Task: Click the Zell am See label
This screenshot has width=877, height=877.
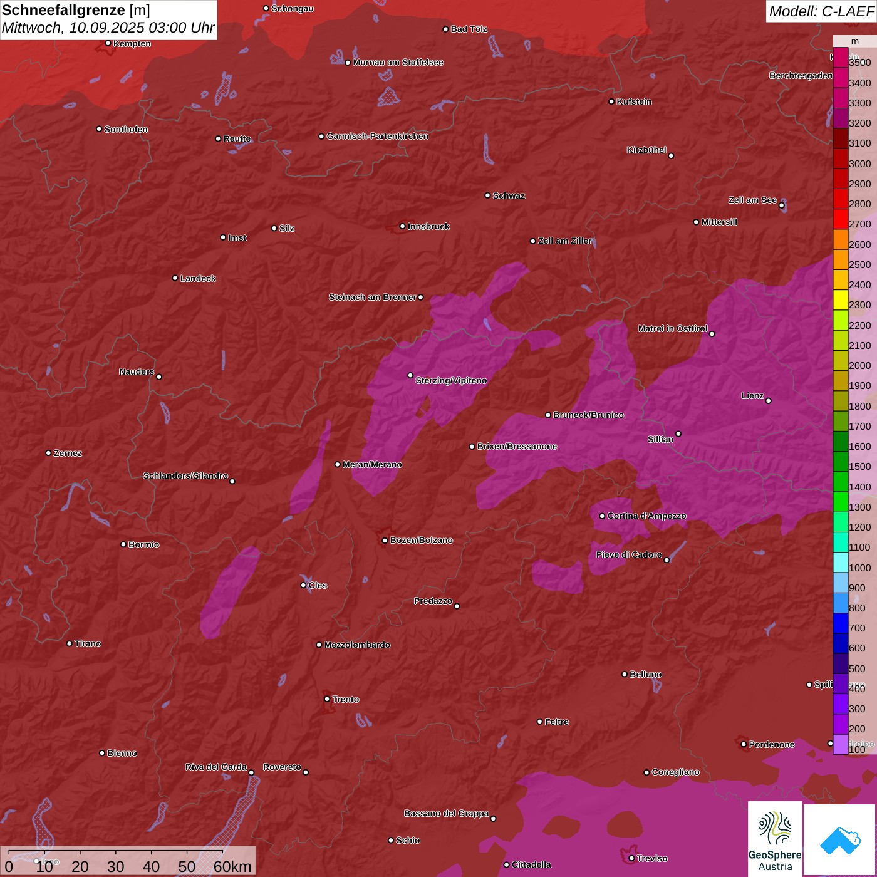Action: coord(752,200)
